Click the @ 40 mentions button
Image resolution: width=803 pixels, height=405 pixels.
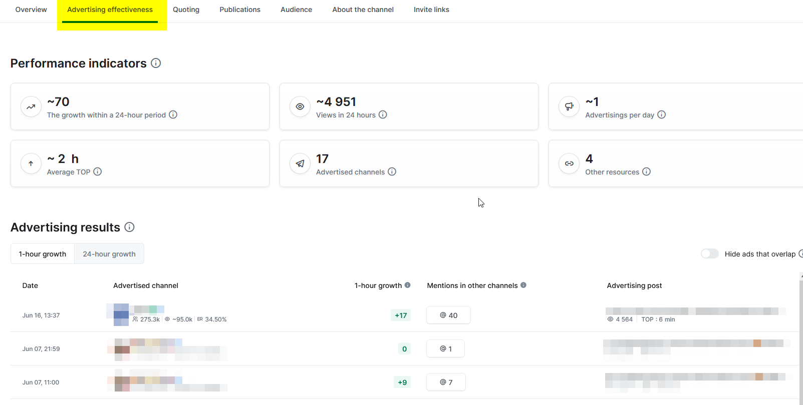pyautogui.click(x=448, y=315)
